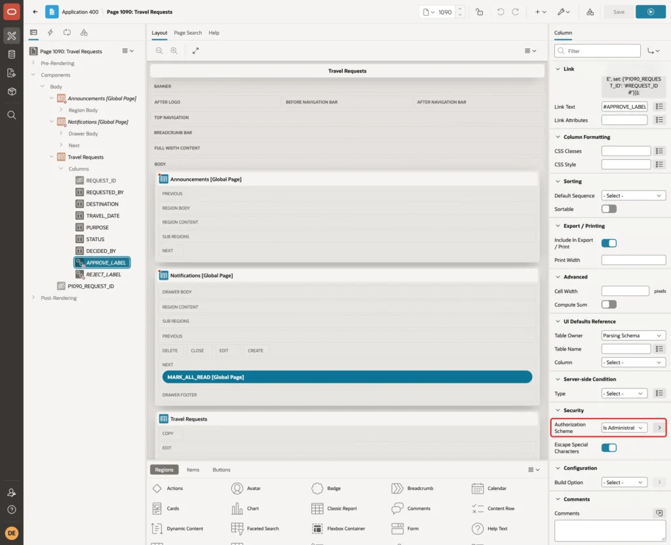The image size is (671, 545).
Task: Click the Comments text area
Action: pos(610,531)
